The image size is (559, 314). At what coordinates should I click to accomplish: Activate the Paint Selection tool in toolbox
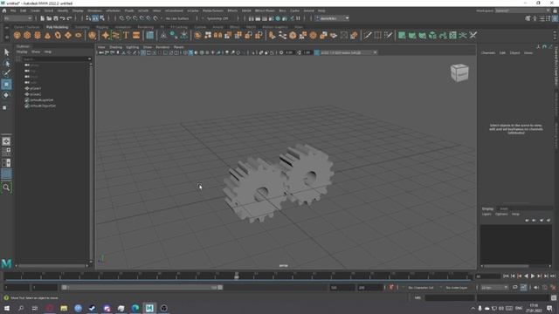tap(6, 73)
